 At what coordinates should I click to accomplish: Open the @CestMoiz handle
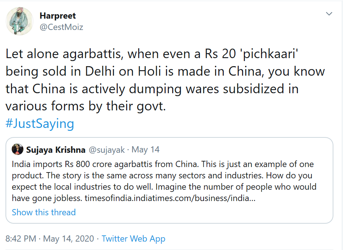tap(61, 27)
